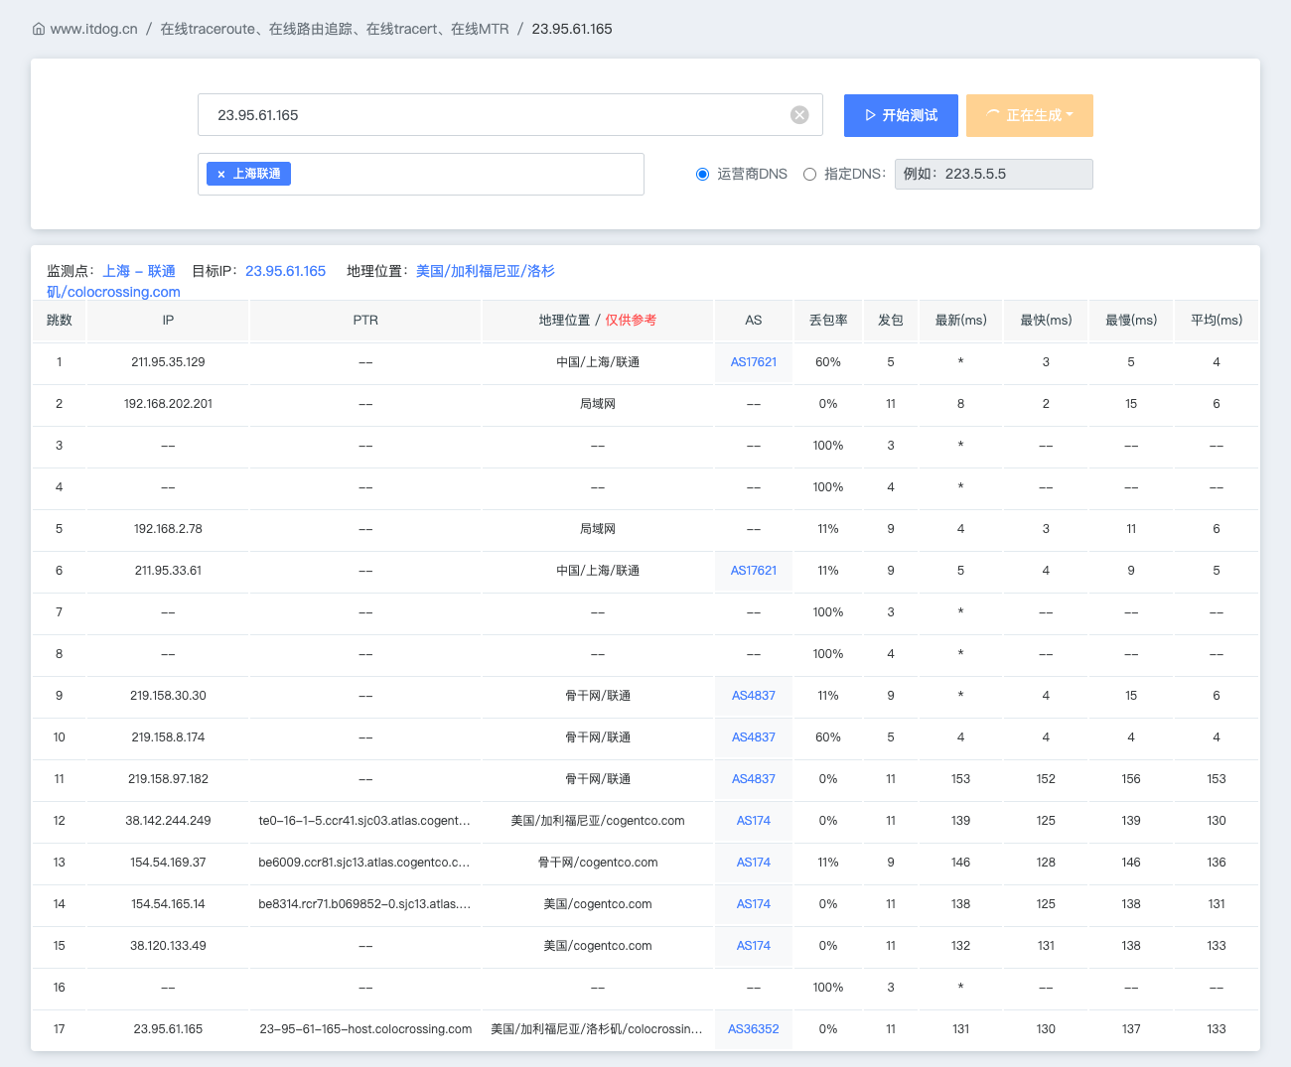1291x1067 pixels.
Task: Click the 地理位置 / 仅供参考 column header
Action: point(598,321)
